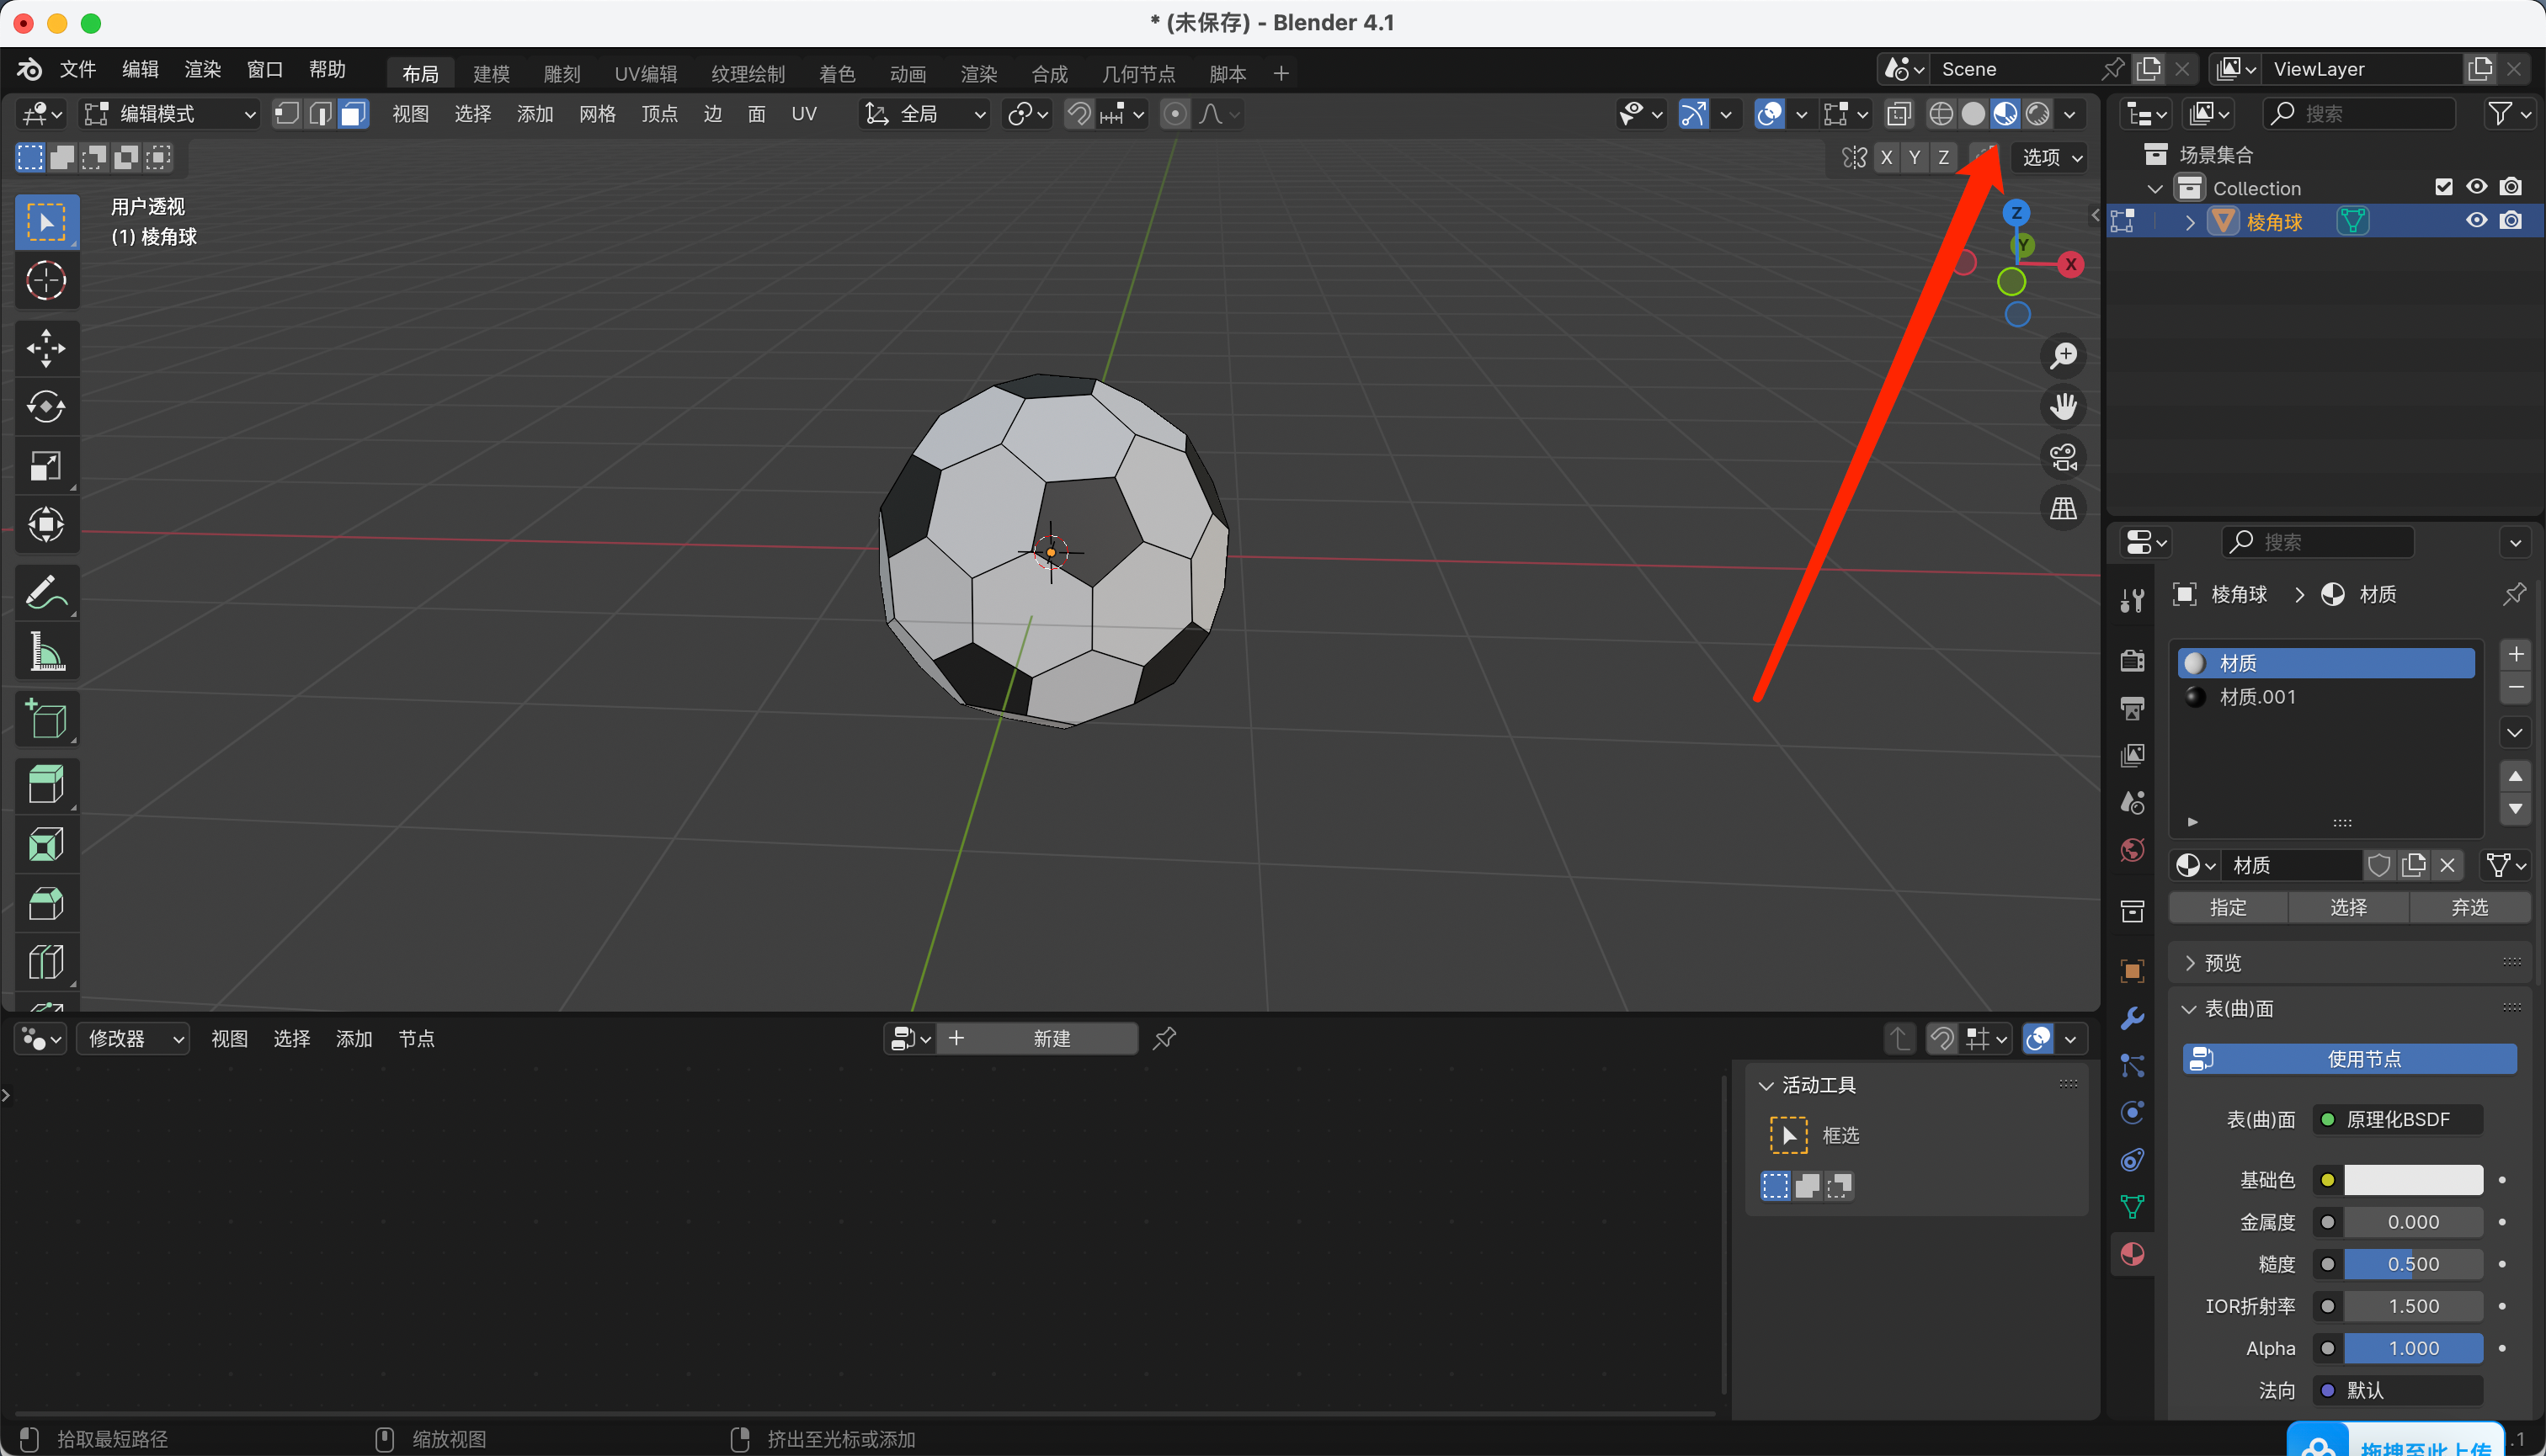Select the 材质.001 material slot
Screen dimensions: 2546x1456
tap(2257, 697)
